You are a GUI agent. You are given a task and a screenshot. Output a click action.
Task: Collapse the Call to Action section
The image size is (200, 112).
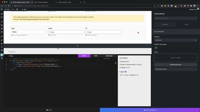[176, 32]
